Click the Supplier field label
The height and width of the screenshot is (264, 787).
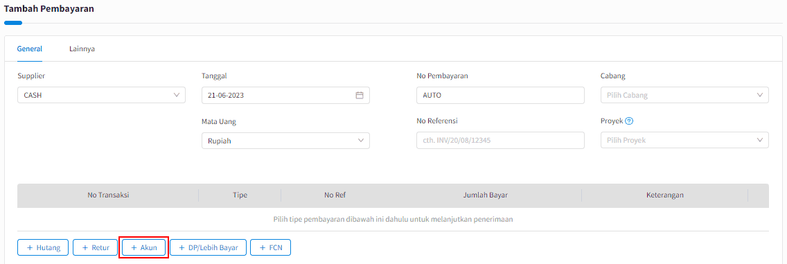(31, 76)
